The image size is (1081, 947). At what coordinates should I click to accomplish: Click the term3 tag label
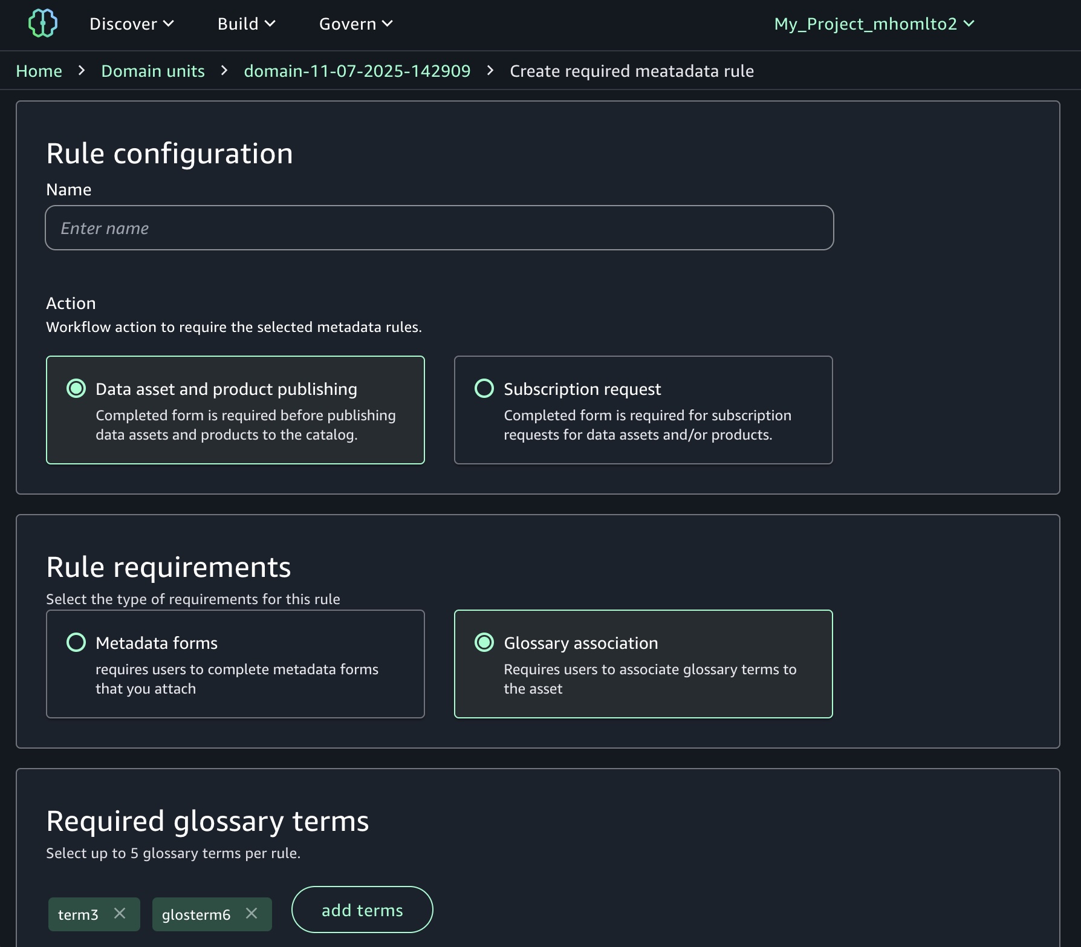78,914
